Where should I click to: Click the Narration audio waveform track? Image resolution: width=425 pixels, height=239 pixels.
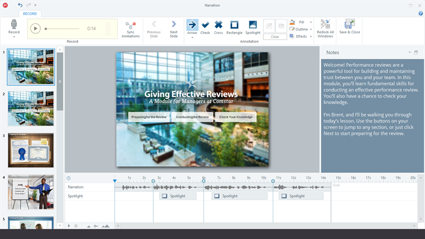[223, 187]
